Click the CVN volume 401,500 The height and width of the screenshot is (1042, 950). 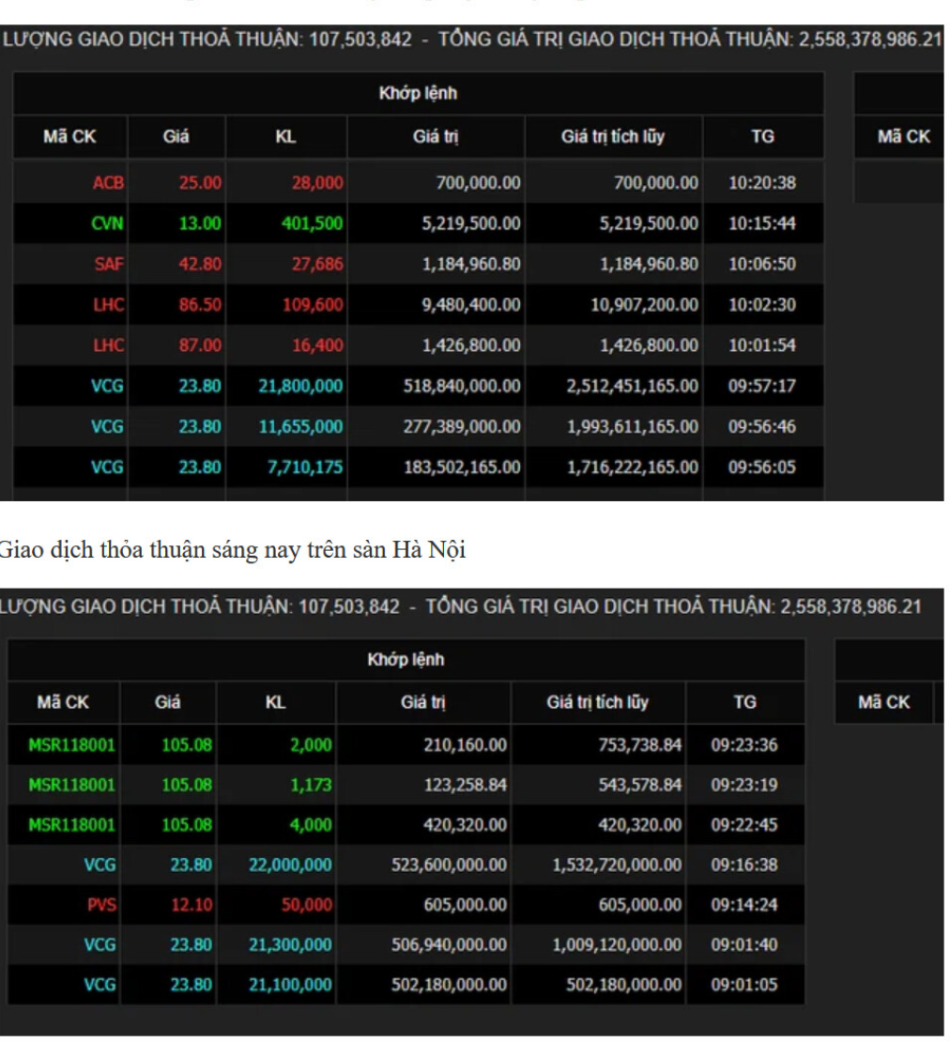tap(313, 223)
